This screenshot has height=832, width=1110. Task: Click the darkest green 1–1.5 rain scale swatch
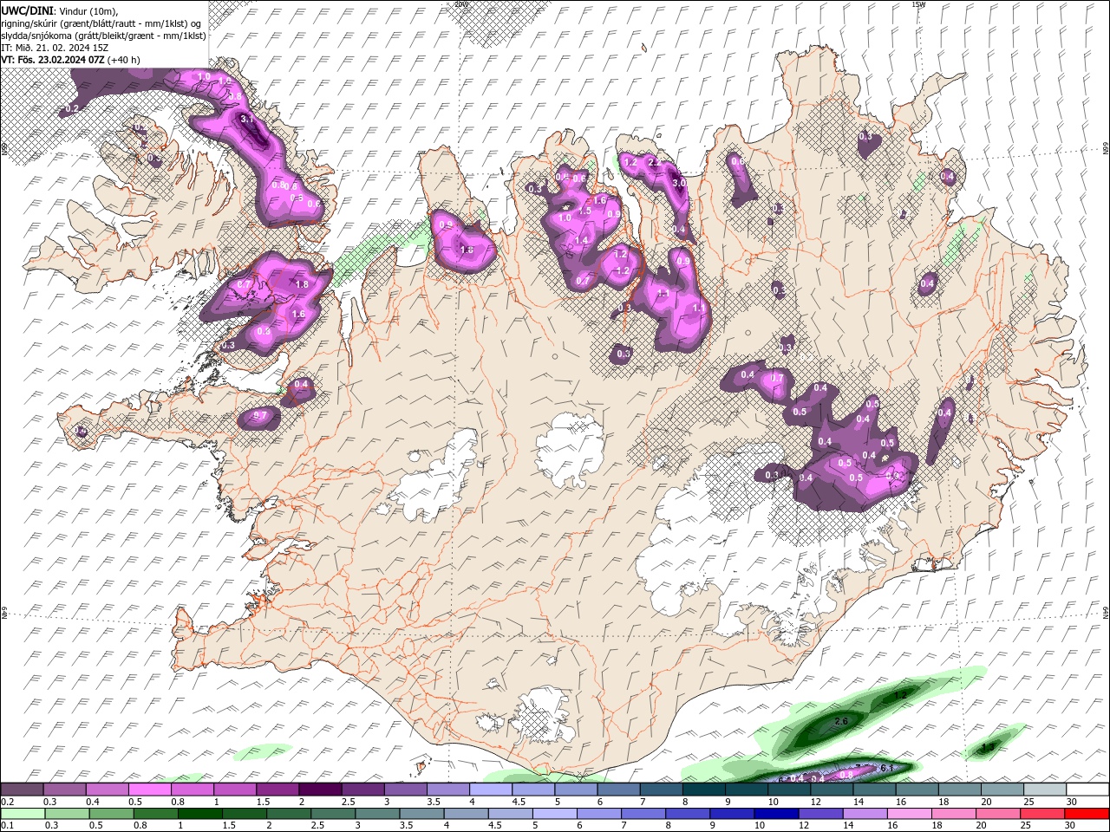200,814
